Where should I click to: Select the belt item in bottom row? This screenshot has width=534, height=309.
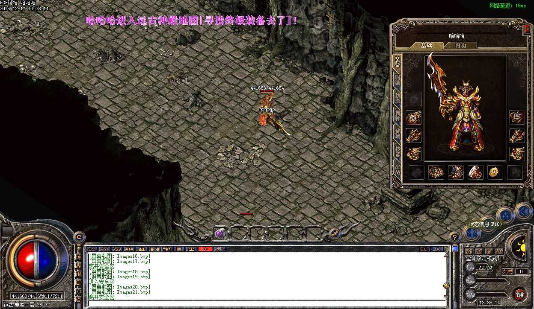[436, 172]
